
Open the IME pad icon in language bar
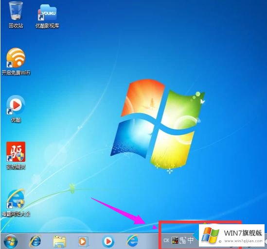coord(183,240)
